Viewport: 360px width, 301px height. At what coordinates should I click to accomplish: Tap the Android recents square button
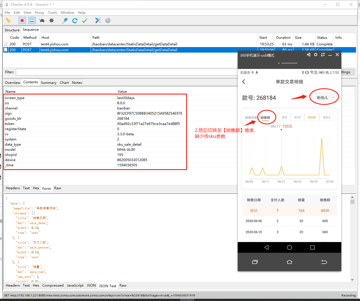point(313,247)
